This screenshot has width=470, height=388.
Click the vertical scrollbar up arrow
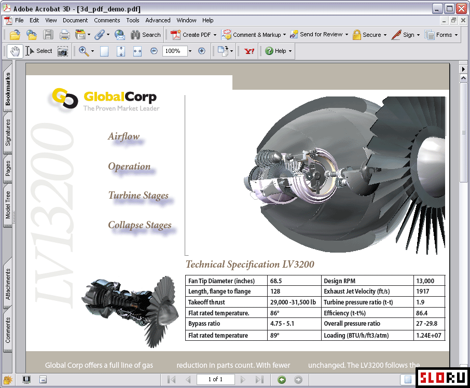coord(463,78)
